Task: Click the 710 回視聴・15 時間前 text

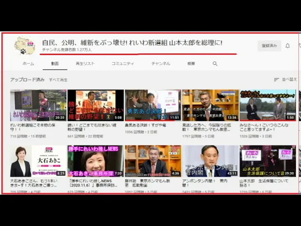Action: point(28,136)
